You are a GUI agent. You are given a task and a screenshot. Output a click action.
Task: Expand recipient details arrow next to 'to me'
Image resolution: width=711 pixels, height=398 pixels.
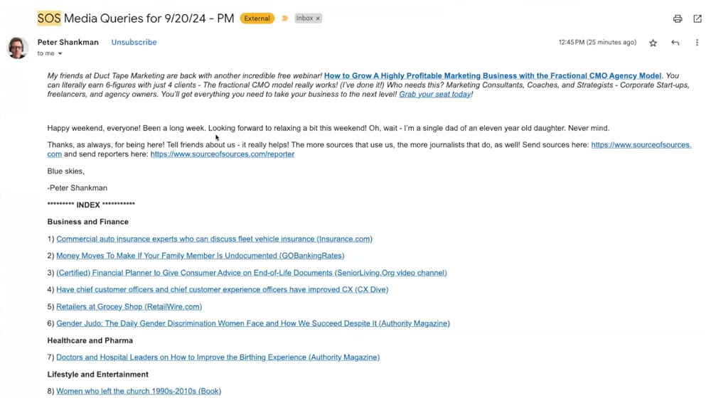60,53
